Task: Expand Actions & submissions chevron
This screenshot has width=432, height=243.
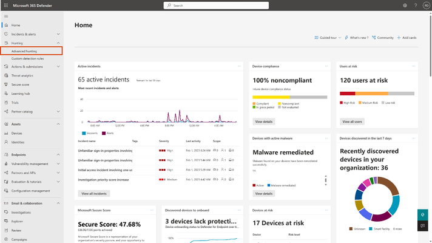Action: click(x=58, y=66)
